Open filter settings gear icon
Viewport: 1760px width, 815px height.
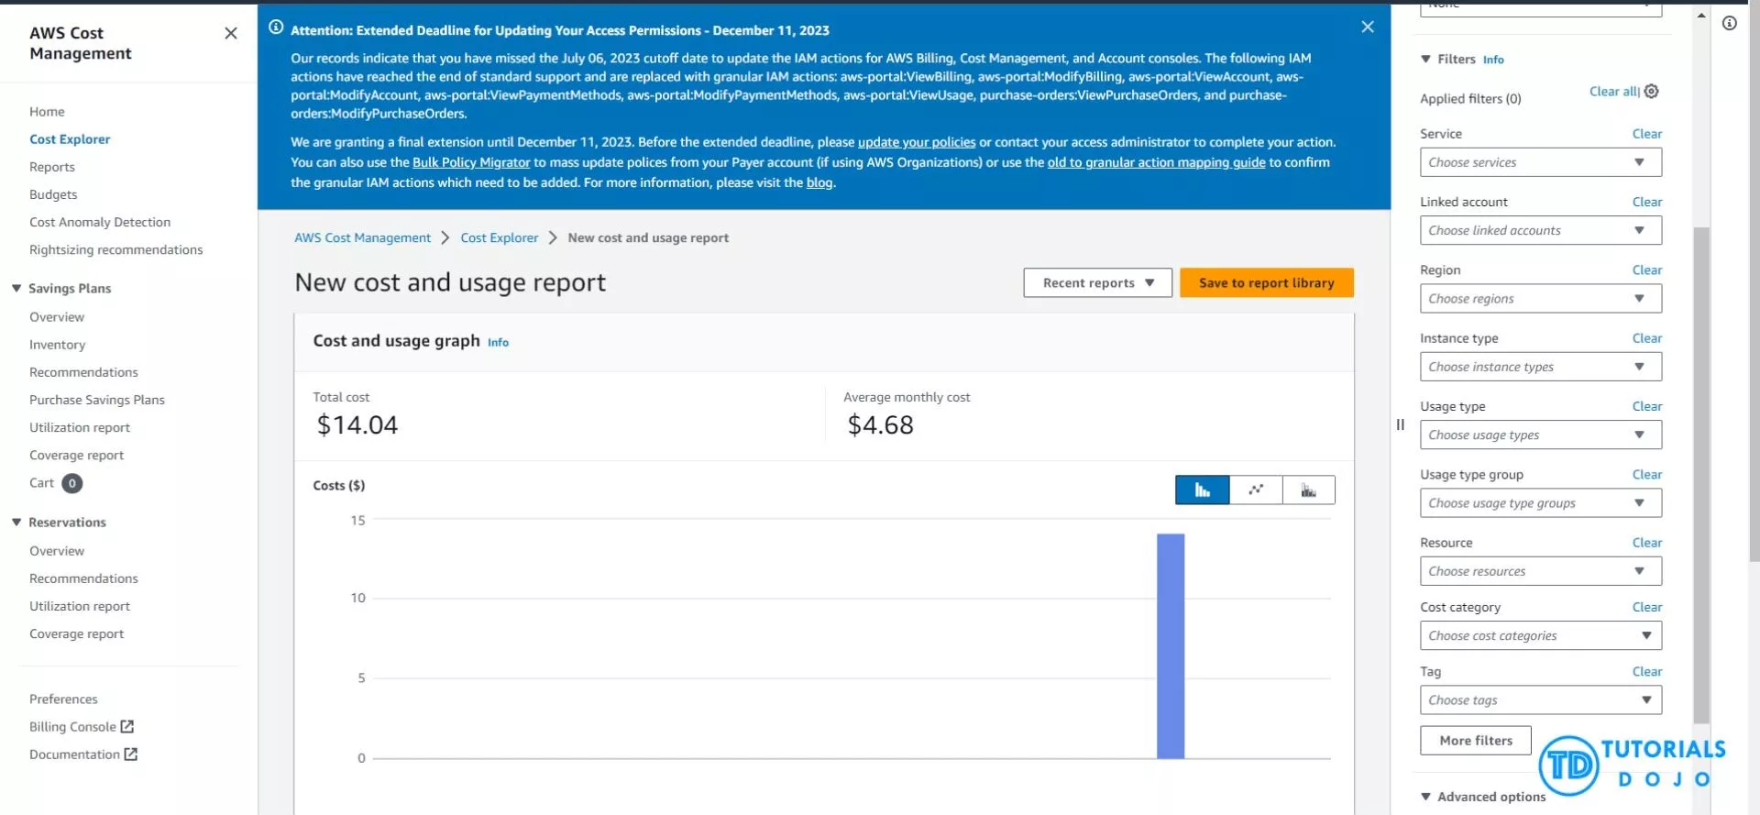pyautogui.click(x=1652, y=91)
